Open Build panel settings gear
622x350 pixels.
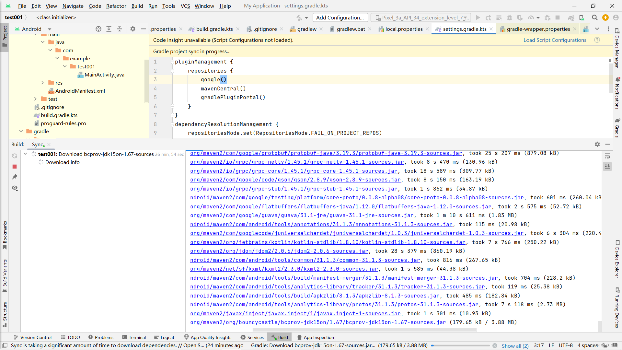pos(597,144)
